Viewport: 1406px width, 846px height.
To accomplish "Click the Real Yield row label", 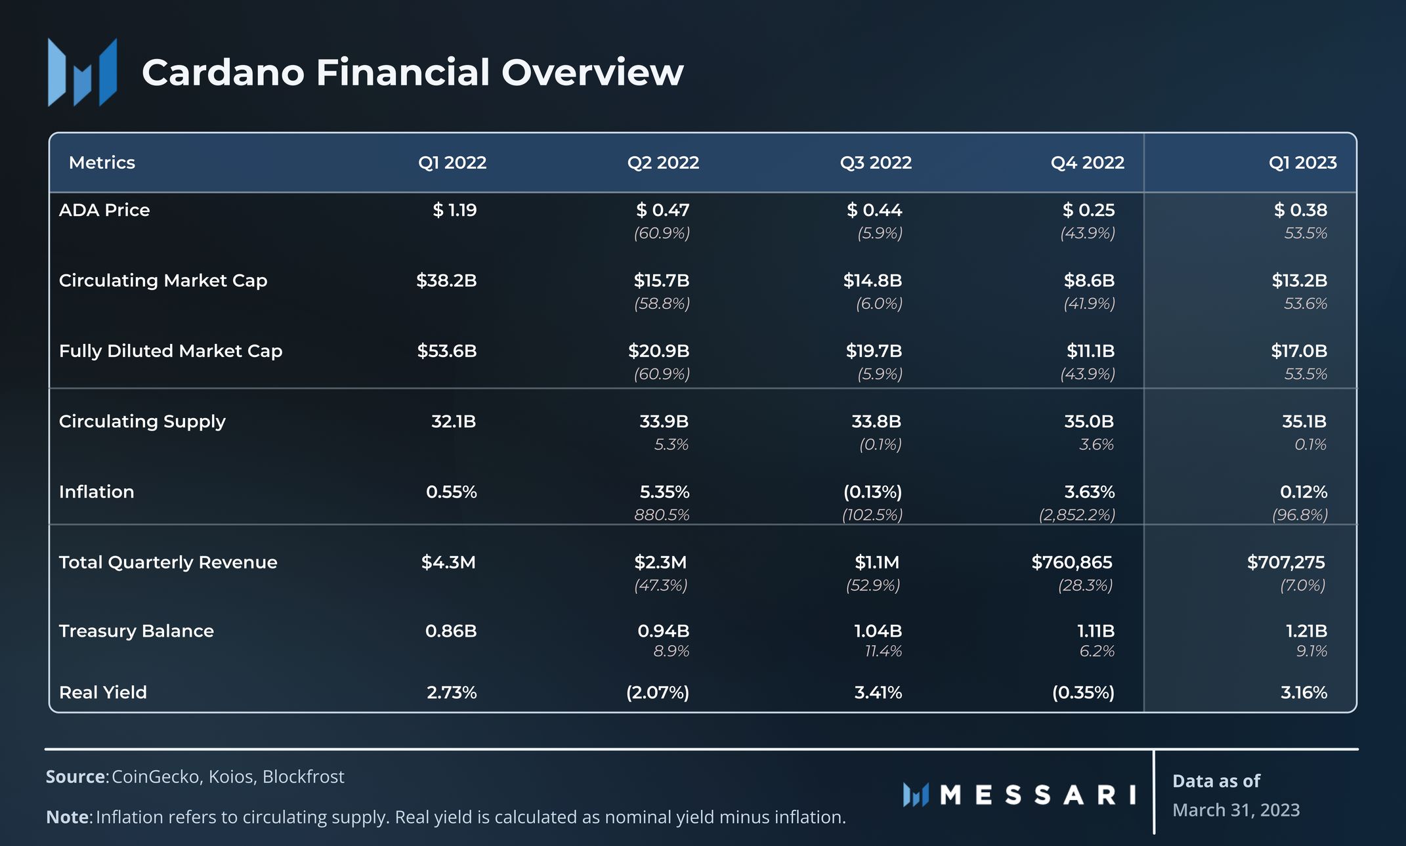I will click(x=102, y=692).
